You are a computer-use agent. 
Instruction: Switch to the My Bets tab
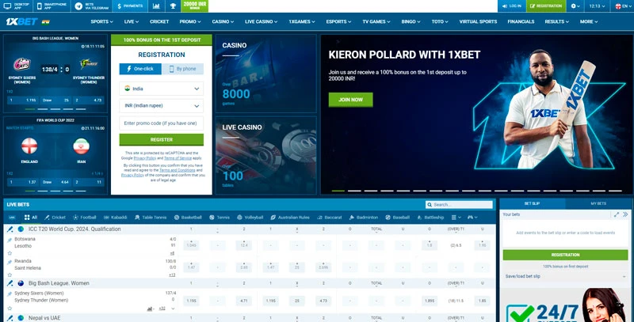point(598,204)
